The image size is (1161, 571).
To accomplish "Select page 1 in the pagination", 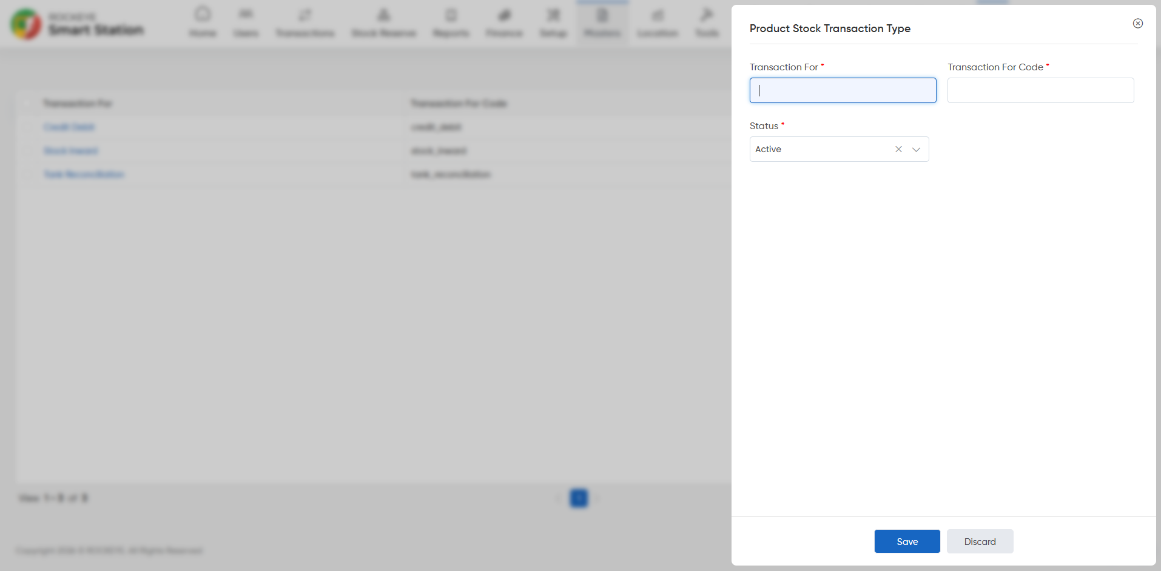I will 579,498.
